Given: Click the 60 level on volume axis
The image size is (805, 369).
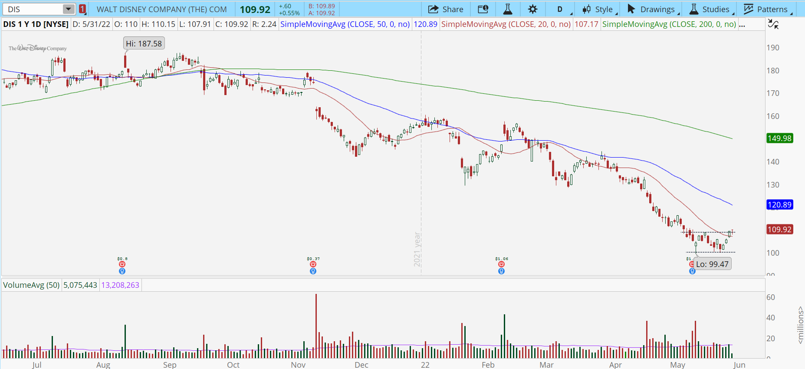Looking at the screenshot, I should [771, 297].
